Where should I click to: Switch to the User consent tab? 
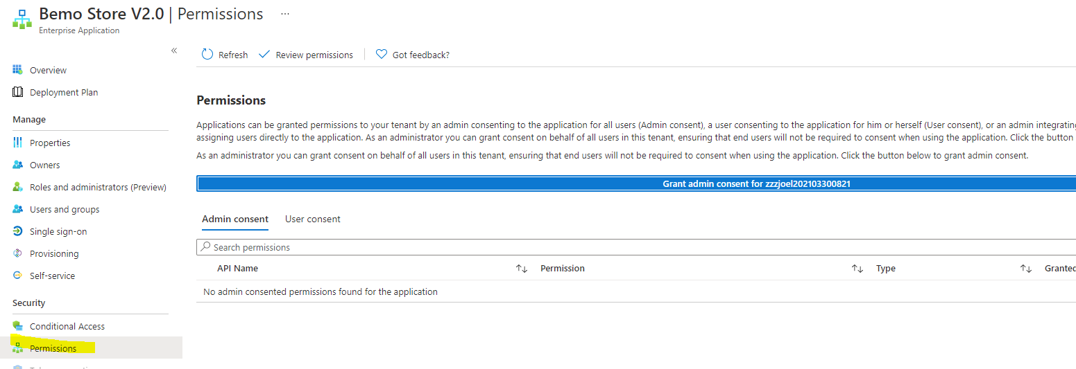[313, 219]
